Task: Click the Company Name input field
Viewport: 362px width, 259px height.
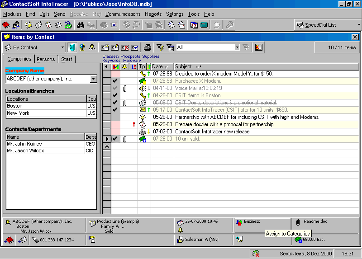Action: pos(48,79)
